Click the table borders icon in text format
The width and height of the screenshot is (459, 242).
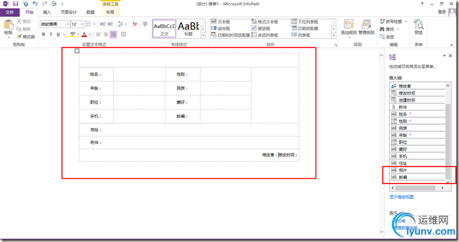coord(123,34)
